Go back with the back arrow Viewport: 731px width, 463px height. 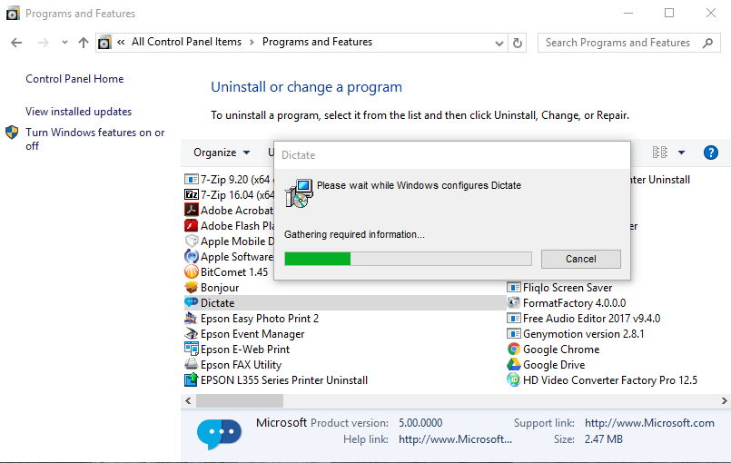click(16, 43)
